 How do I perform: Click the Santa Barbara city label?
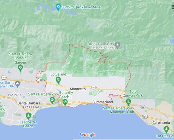pos(29,103)
